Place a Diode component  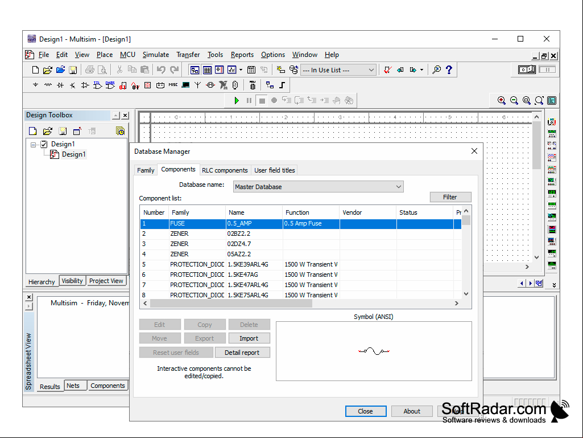tap(60, 85)
